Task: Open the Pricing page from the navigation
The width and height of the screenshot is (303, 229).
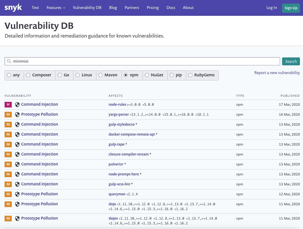Action: 153,8
